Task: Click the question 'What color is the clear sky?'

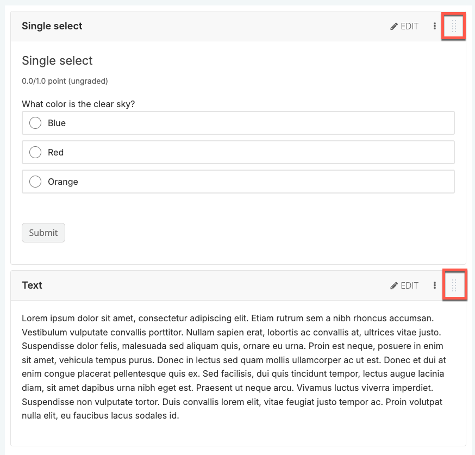Action: tap(78, 104)
